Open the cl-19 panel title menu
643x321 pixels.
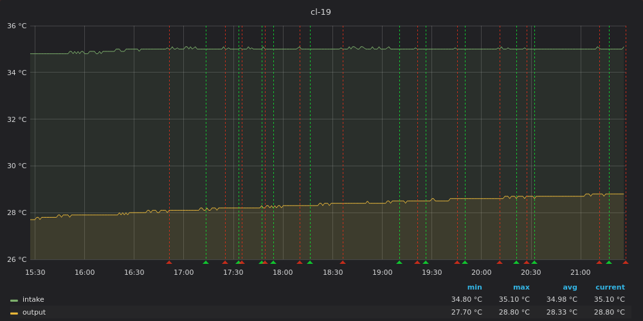321,12
